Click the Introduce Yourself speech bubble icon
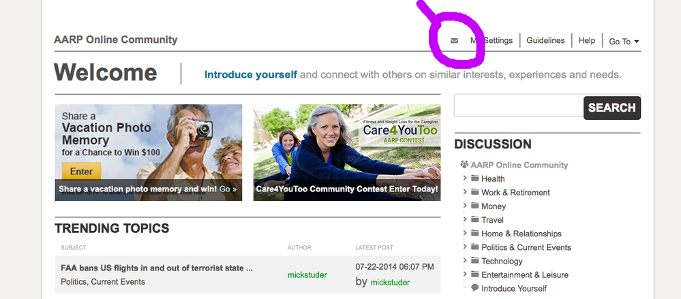Viewport: 681px width, 299px height. pyautogui.click(x=474, y=287)
